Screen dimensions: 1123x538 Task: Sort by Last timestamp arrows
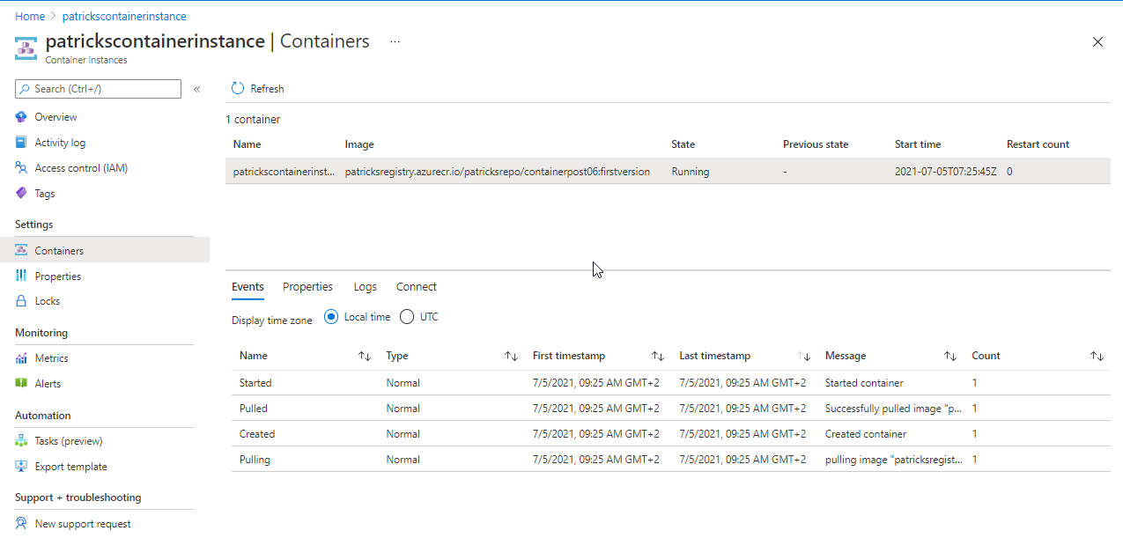804,357
